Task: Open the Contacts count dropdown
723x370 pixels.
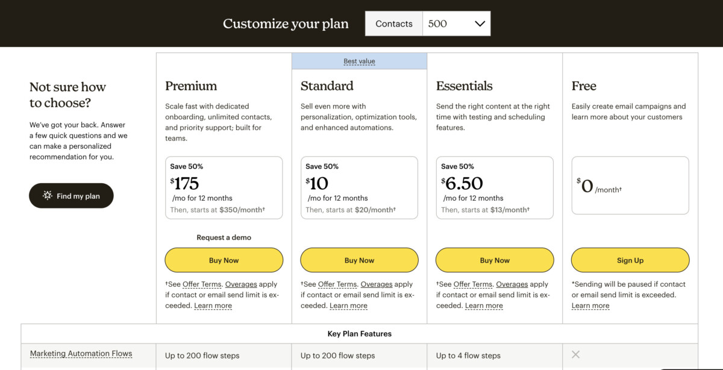Action: click(456, 24)
